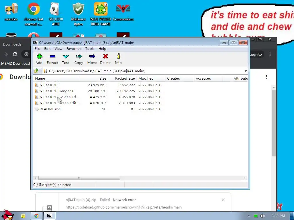
Task: Select the Malware Bytes desktop icon
Action: coord(78,14)
